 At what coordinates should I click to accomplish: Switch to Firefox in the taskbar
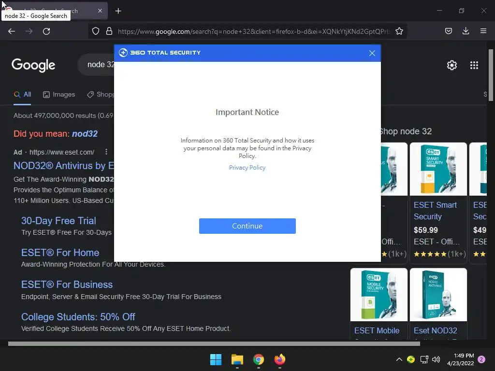(x=280, y=359)
